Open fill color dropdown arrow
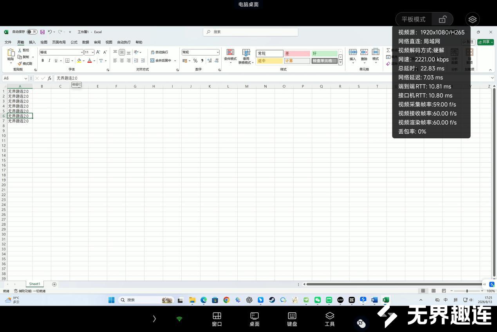This screenshot has width=497, height=332. coord(83,61)
